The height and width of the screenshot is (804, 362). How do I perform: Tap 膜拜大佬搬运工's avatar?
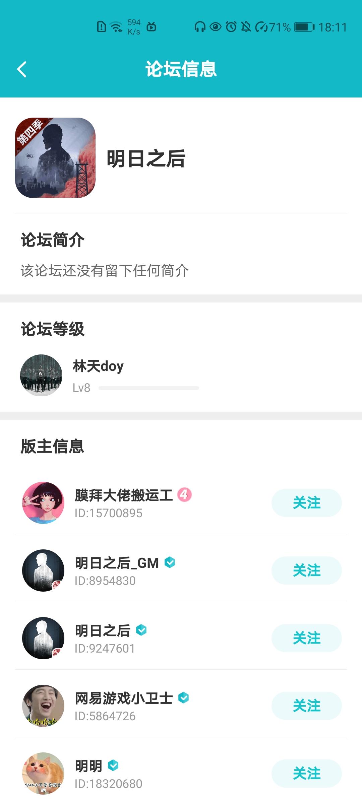43,503
